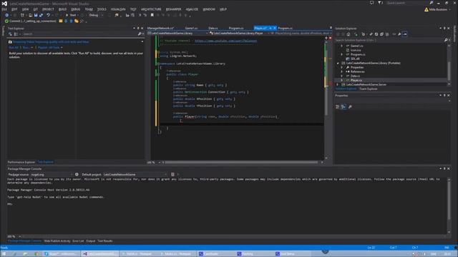
Task: Switch to Game1.cs editor tab
Action: [191, 29]
